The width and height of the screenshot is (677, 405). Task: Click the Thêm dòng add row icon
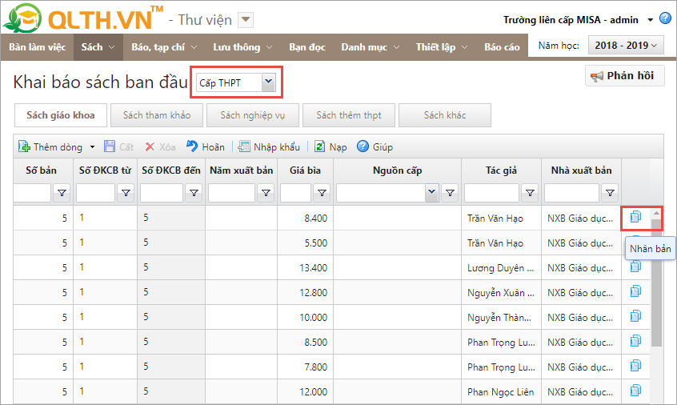pyautogui.click(x=24, y=146)
